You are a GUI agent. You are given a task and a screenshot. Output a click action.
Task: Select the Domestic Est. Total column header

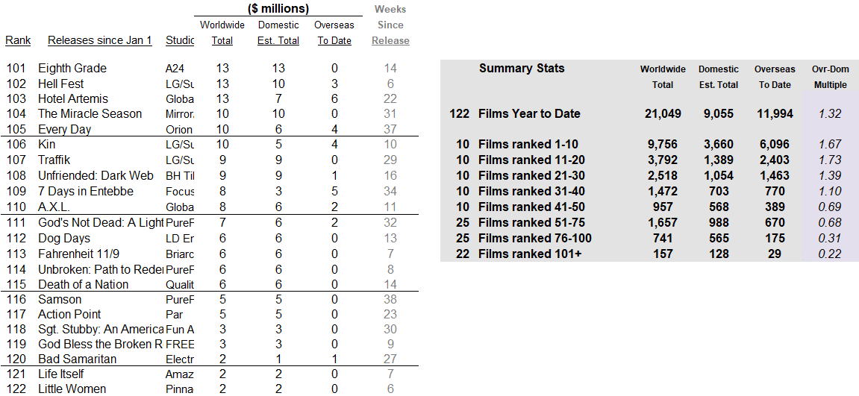[x=278, y=33]
